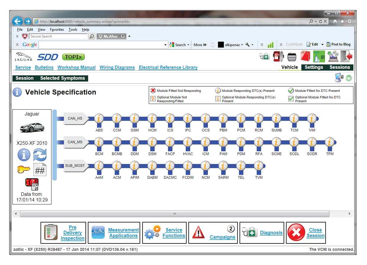This screenshot has width=367, height=265.
Task: Click the red VCM device icon
Action: (278, 56)
